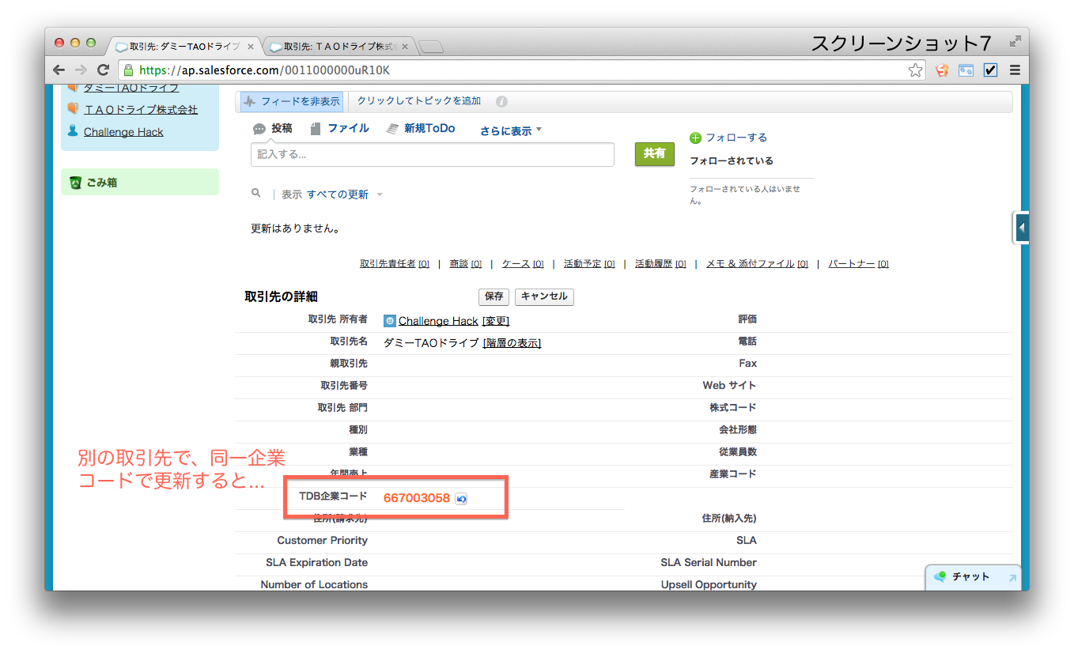The height and width of the screenshot is (653, 1074).
Task: Select the 投稿 post tab
Action: pos(273,128)
